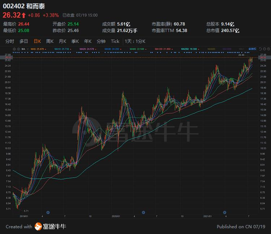Click the event marker icon near 2021/04
Viewport: 271px width, 234px height.
tap(224, 212)
